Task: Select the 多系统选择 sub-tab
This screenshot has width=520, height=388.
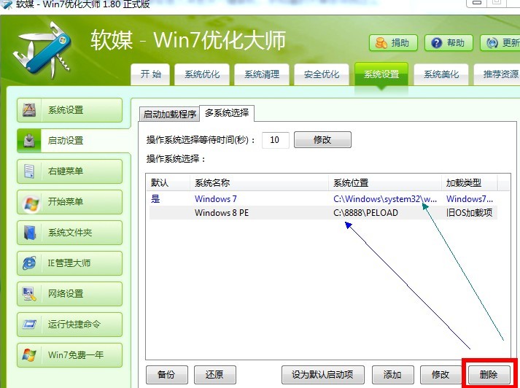Action: click(x=227, y=113)
